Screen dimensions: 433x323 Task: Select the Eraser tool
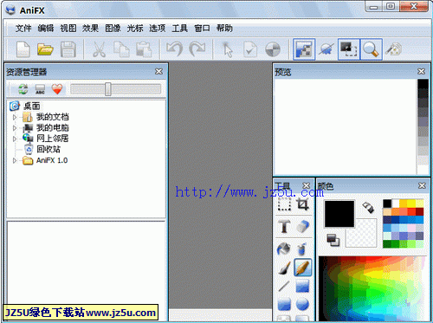point(302,226)
